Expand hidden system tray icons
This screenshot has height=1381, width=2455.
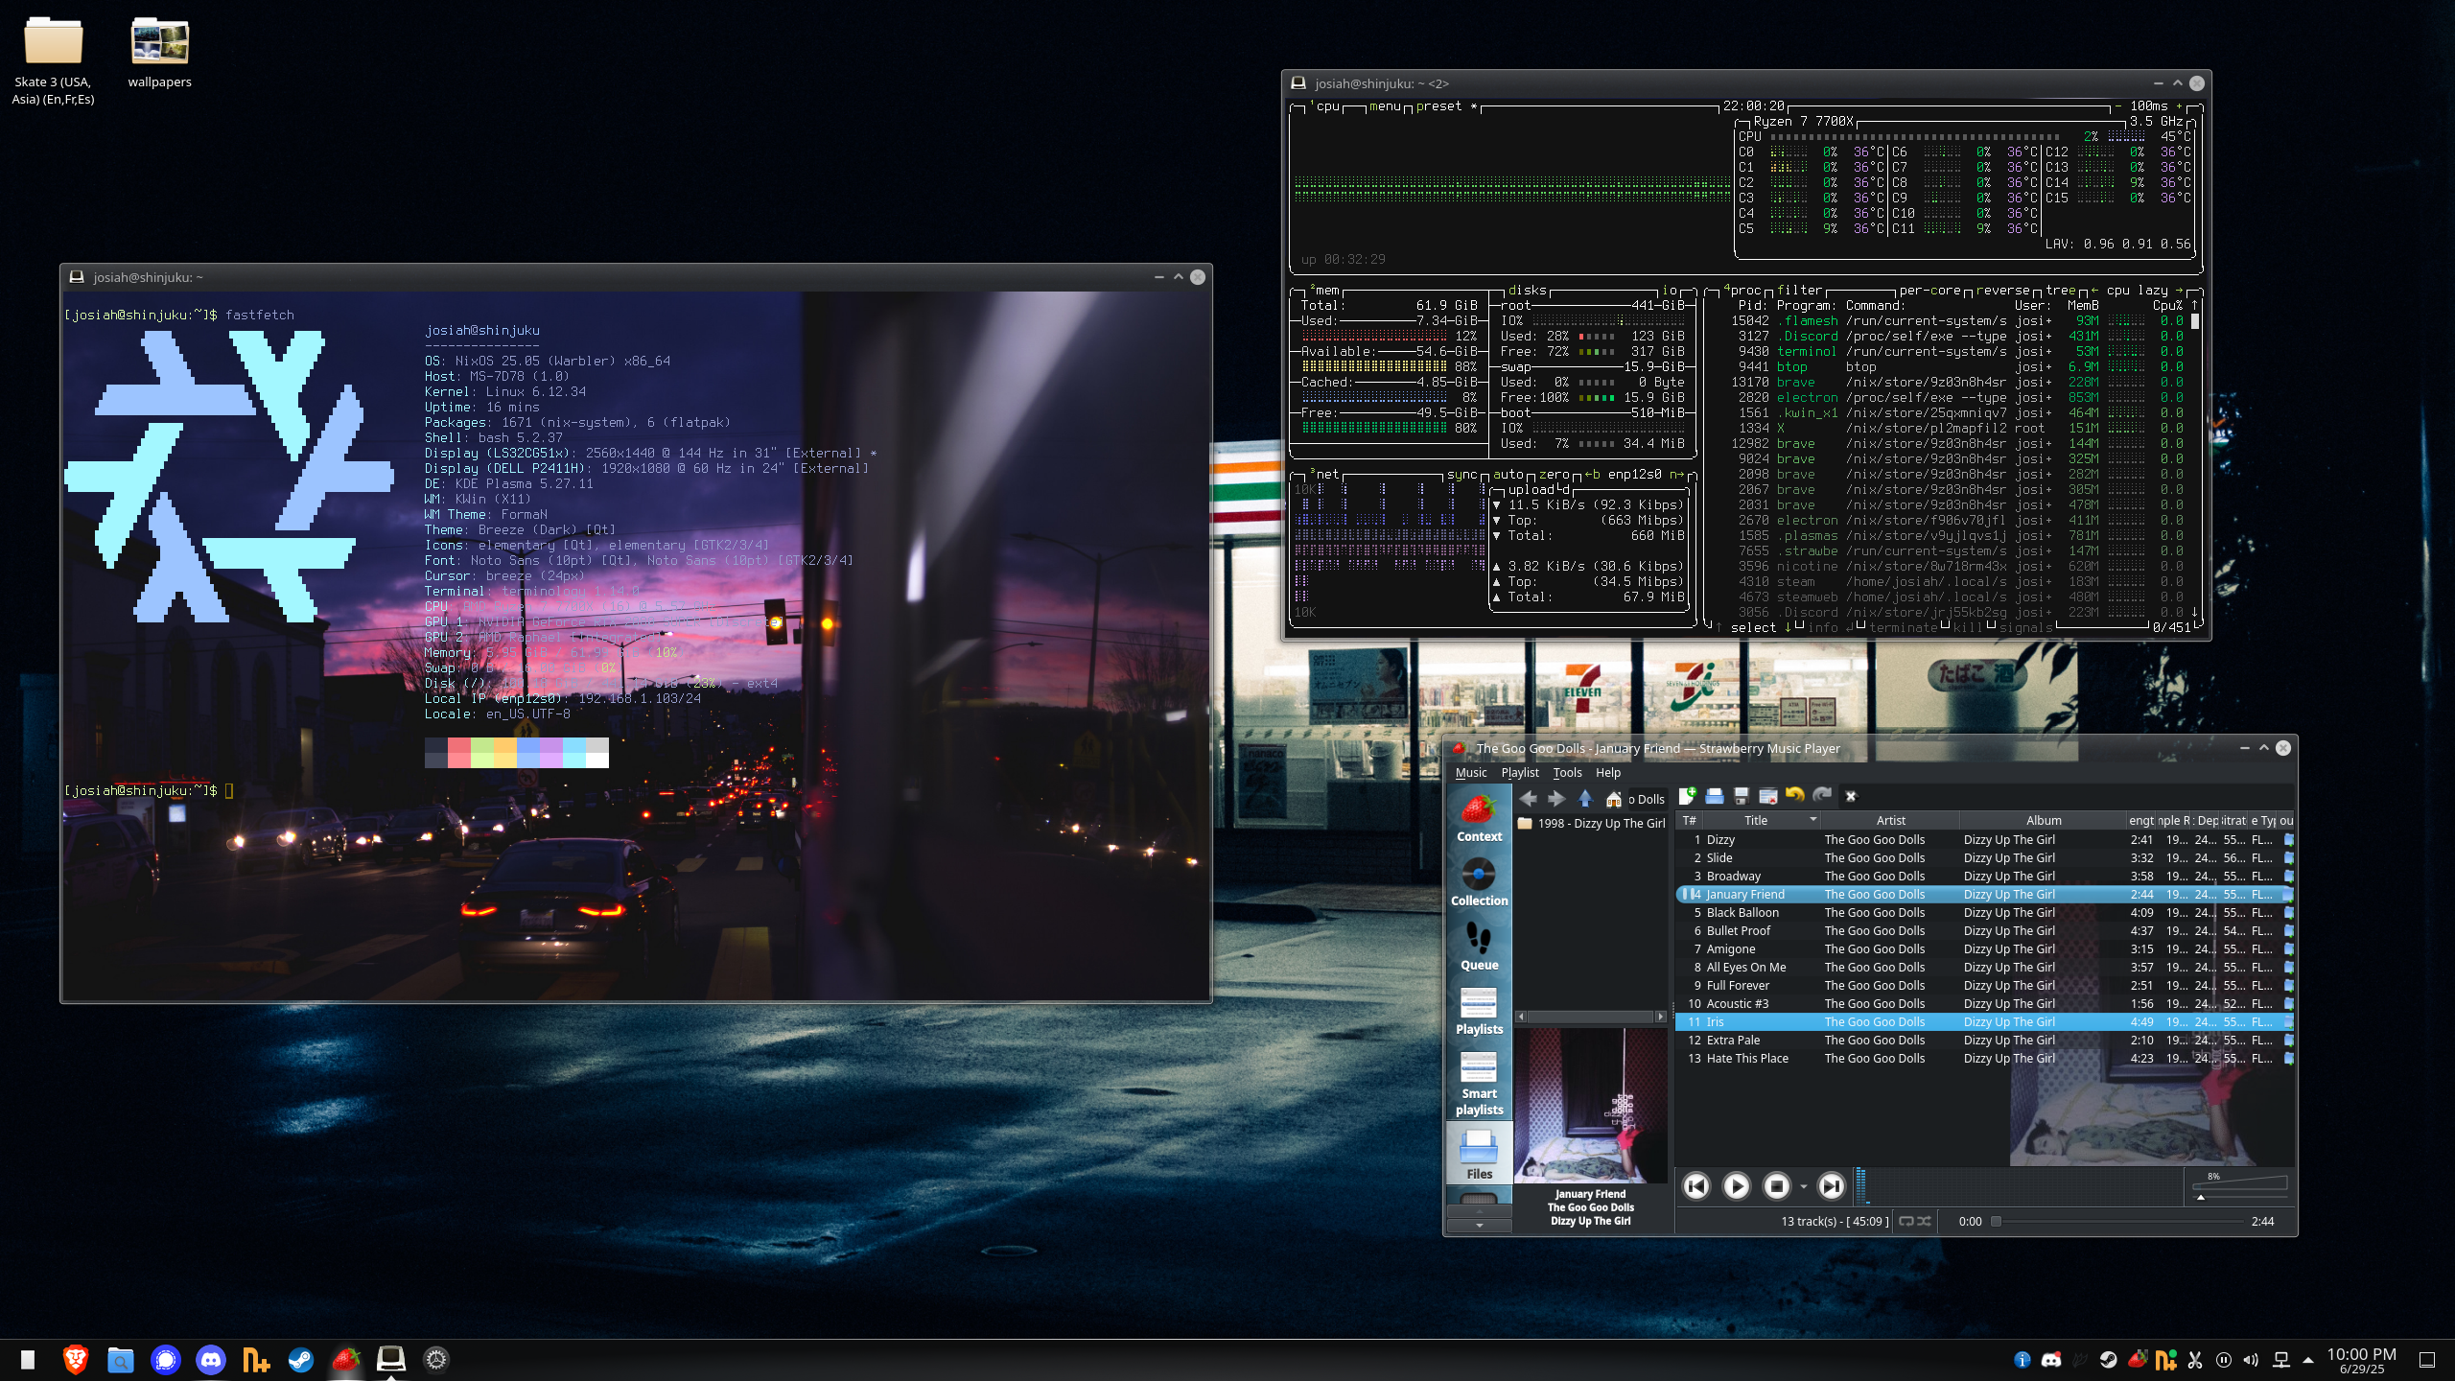click(2308, 1360)
